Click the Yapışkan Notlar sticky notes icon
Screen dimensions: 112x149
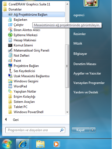(x=10, y=92)
